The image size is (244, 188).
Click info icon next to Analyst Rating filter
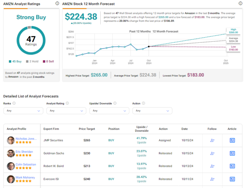(x=67, y=103)
